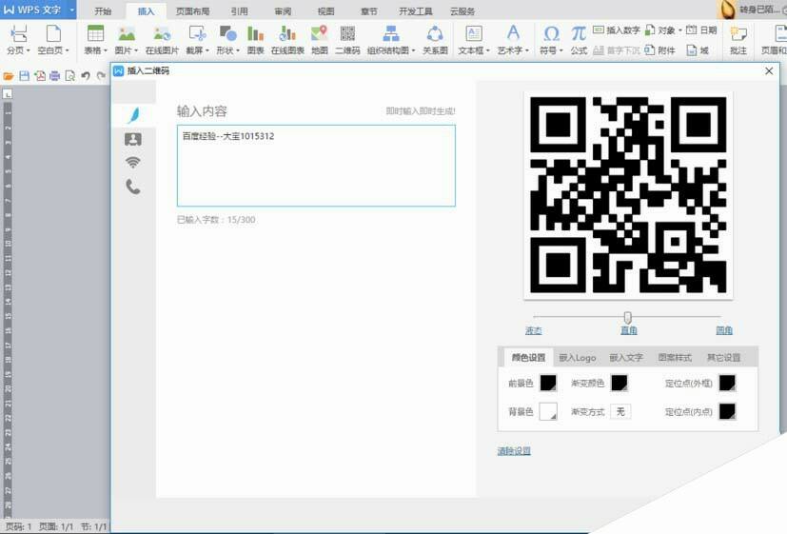The width and height of the screenshot is (787, 534).
Task: Switch to the 引用 ribbon tab
Action: point(239,11)
